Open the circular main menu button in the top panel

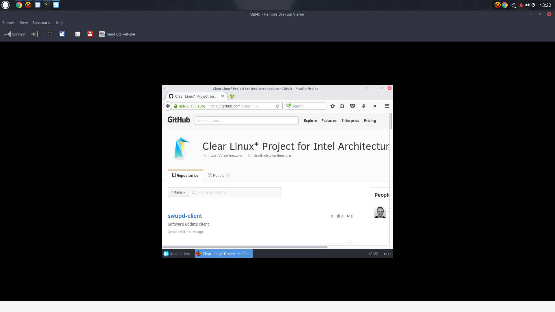pyautogui.click(x=5, y=5)
